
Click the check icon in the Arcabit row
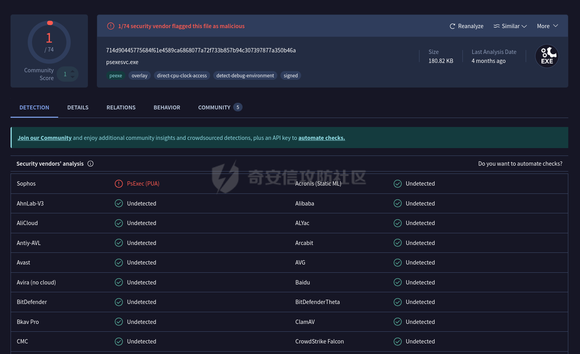coord(398,243)
